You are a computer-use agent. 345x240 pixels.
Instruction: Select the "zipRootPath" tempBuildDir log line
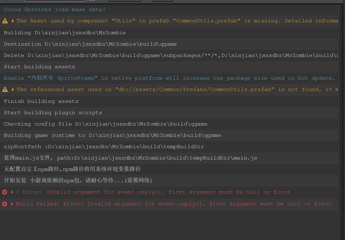click(104, 147)
